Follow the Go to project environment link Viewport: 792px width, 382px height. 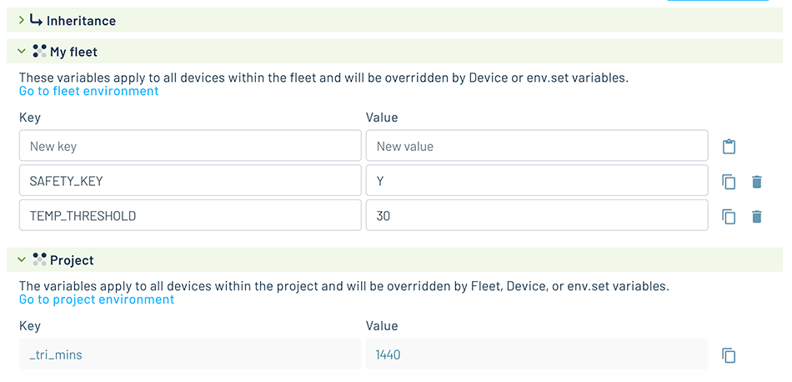[97, 299]
